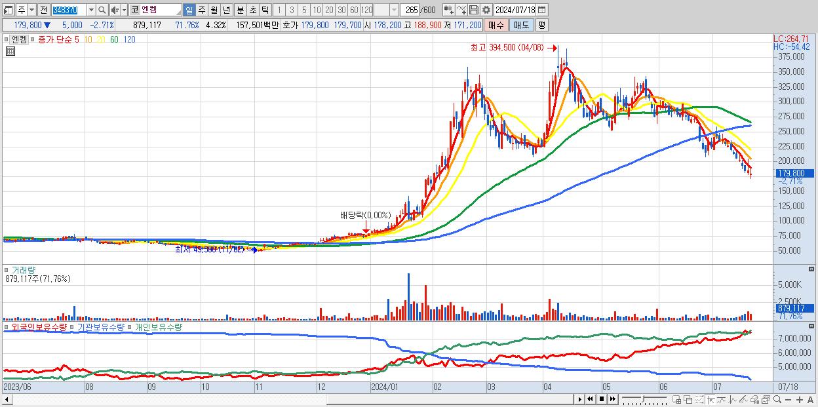Click the stock code input field
This screenshot has width=818, height=407.
(69, 10)
